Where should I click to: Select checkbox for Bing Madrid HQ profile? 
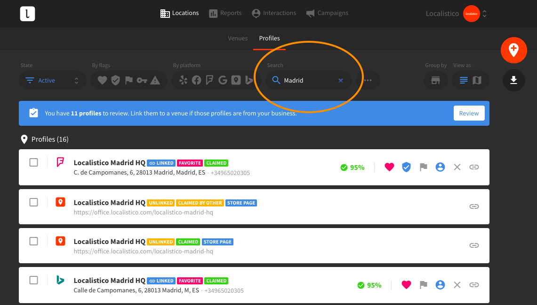point(33,280)
